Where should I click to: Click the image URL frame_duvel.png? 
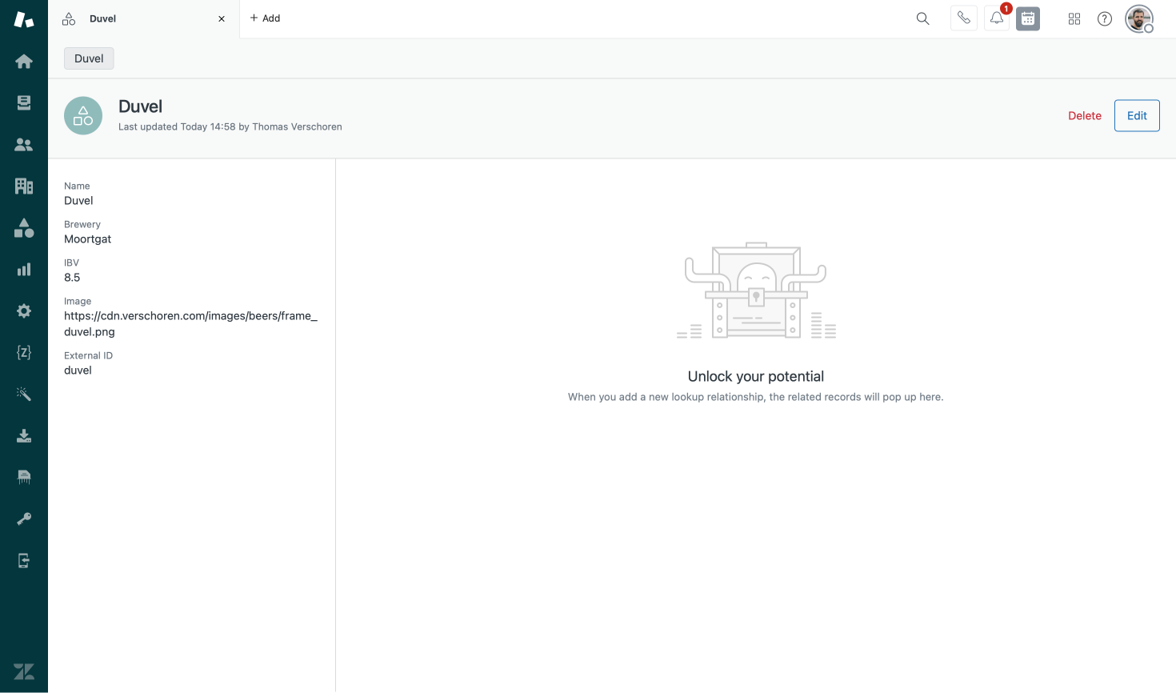[x=190, y=324]
